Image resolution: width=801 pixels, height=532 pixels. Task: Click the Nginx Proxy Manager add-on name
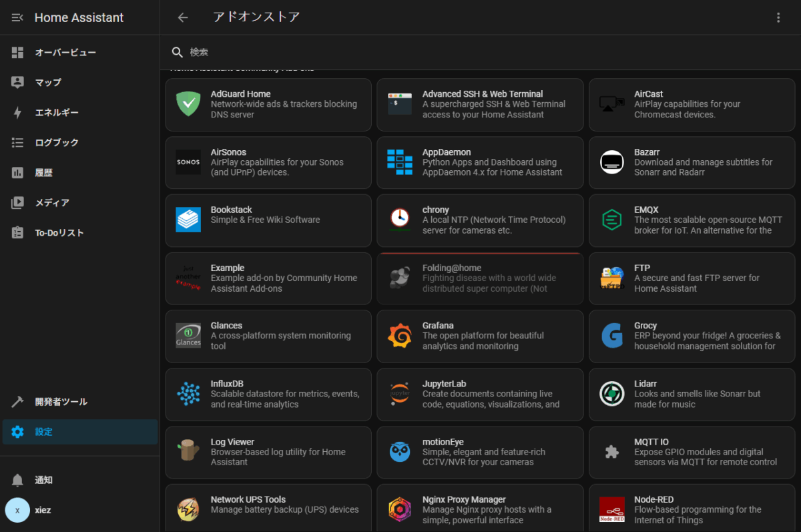(465, 499)
